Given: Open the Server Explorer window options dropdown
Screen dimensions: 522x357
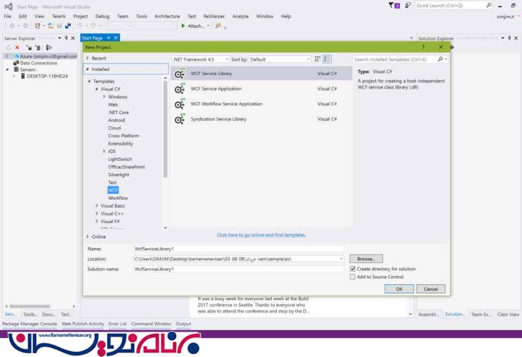Looking at the screenshot, I should click(x=60, y=38).
